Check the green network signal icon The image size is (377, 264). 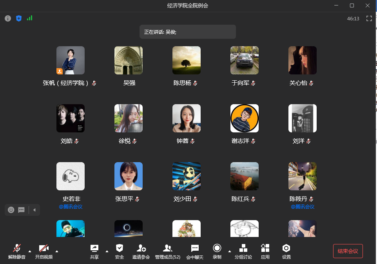[x=30, y=18]
